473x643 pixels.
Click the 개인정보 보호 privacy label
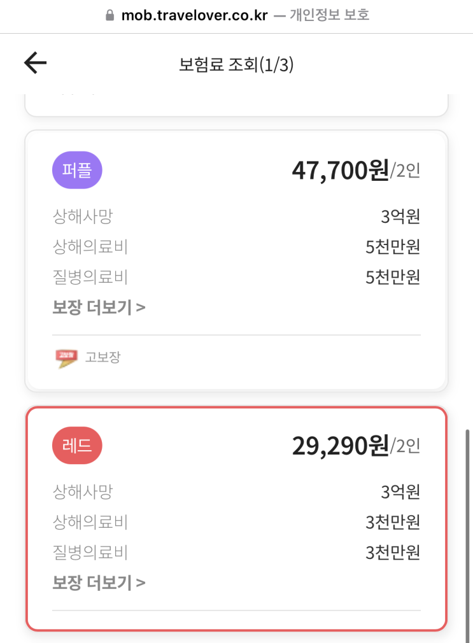click(329, 16)
